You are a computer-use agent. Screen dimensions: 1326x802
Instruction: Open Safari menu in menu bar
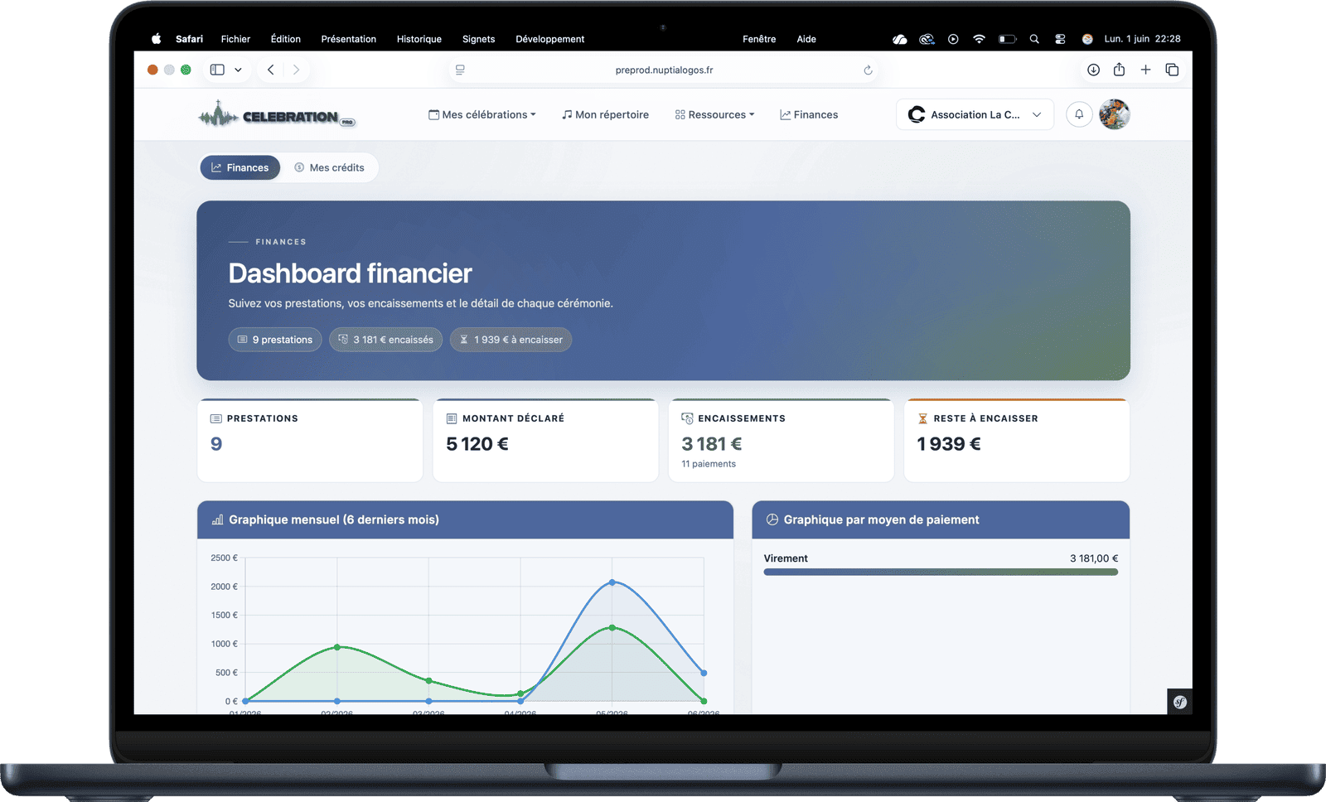click(x=189, y=39)
